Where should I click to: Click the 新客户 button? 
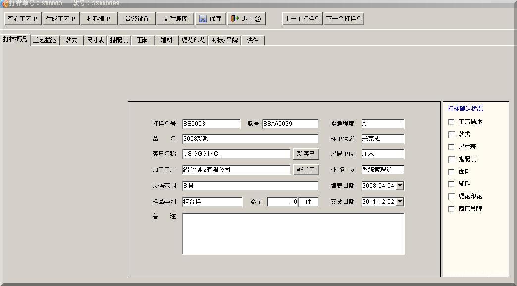306,154
